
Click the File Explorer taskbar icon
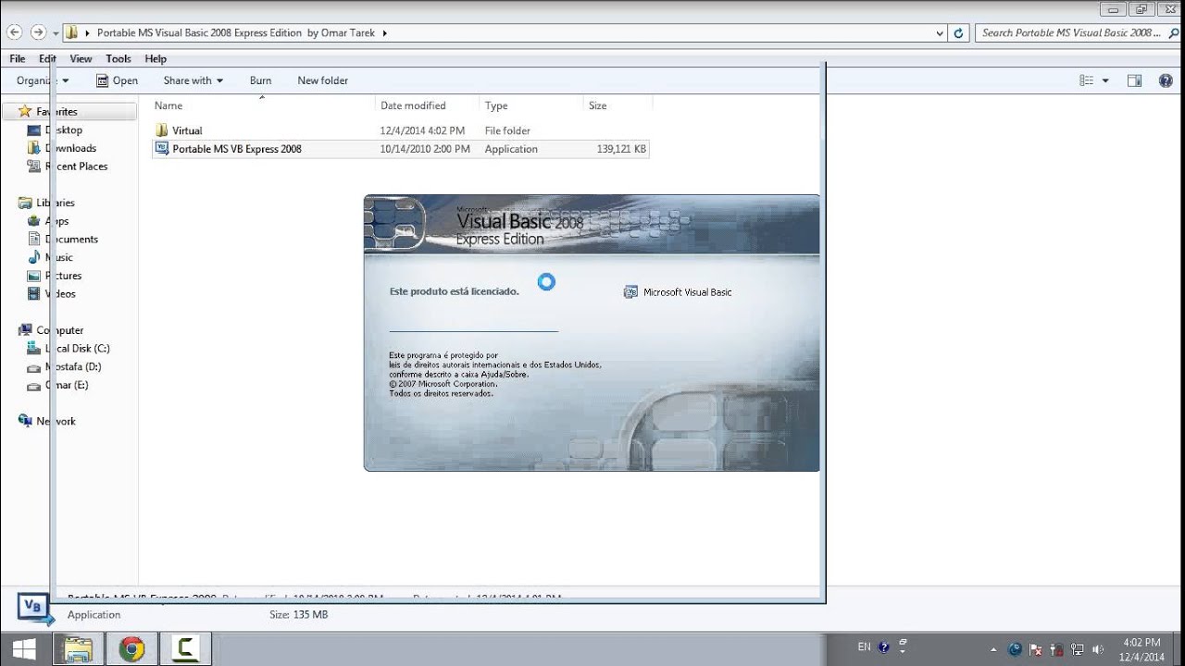pyautogui.click(x=79, y=648)
